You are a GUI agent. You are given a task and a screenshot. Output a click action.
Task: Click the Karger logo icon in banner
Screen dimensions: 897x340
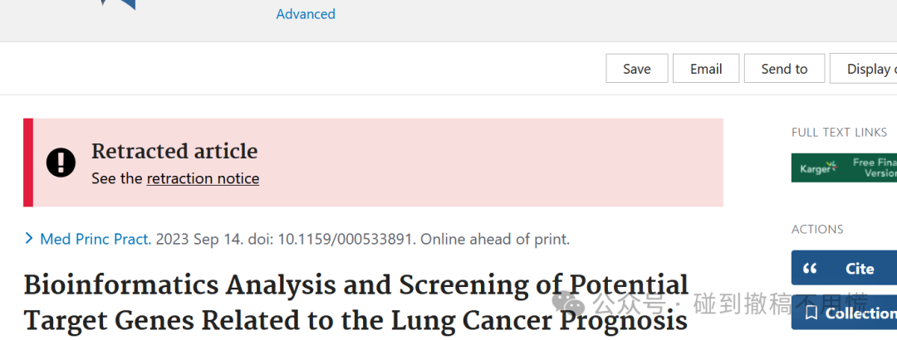(x=818, y=168)
